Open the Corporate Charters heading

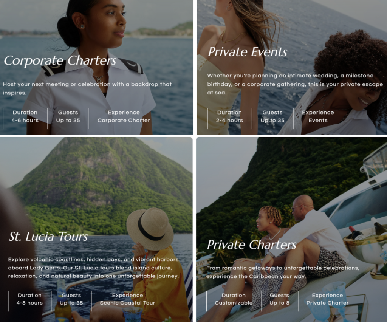[60, 61]
